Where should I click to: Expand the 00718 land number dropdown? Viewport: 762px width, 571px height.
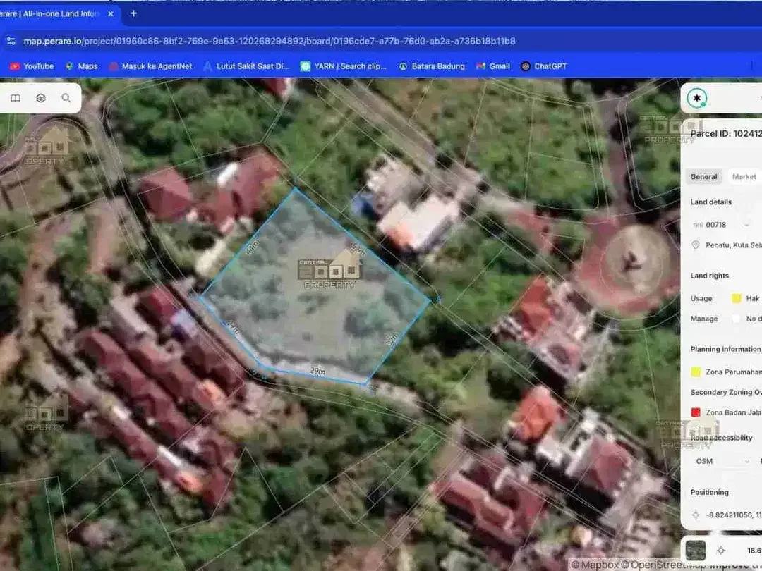[746, 225]
